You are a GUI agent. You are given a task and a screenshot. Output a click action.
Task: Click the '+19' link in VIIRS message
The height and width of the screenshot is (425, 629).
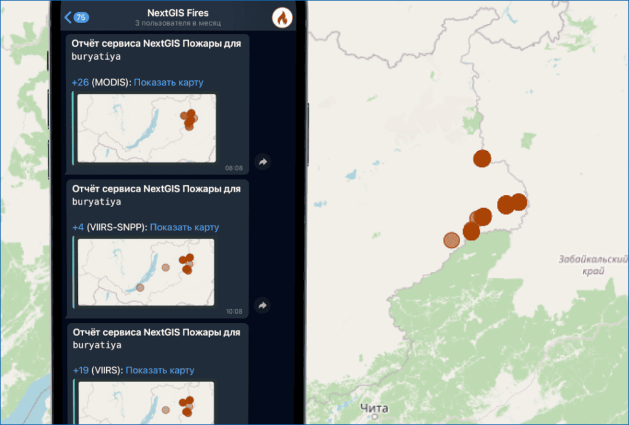click(x=80, y=370)
